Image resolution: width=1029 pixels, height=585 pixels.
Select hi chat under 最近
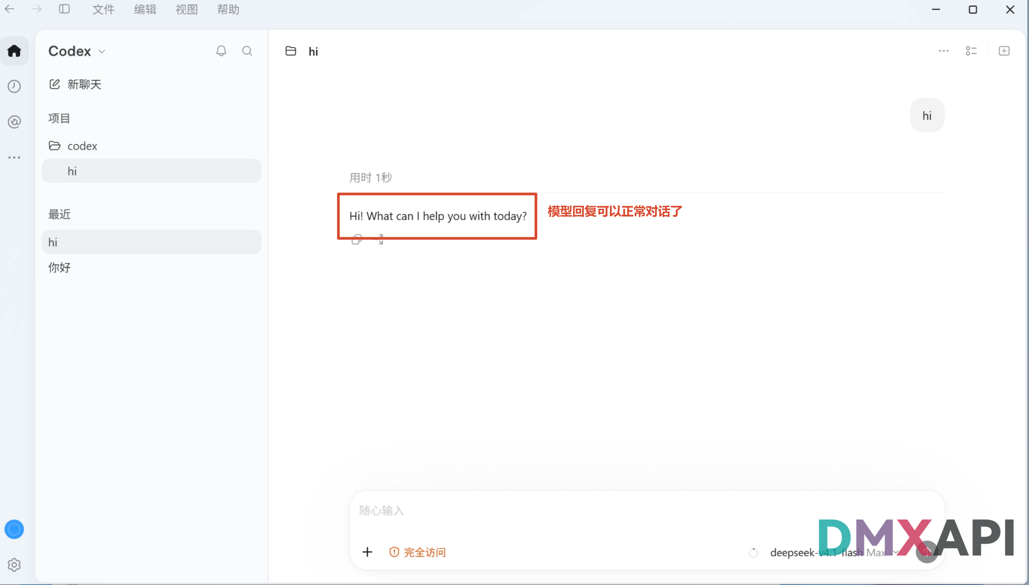pyautogui.click(x=152, y=242)
